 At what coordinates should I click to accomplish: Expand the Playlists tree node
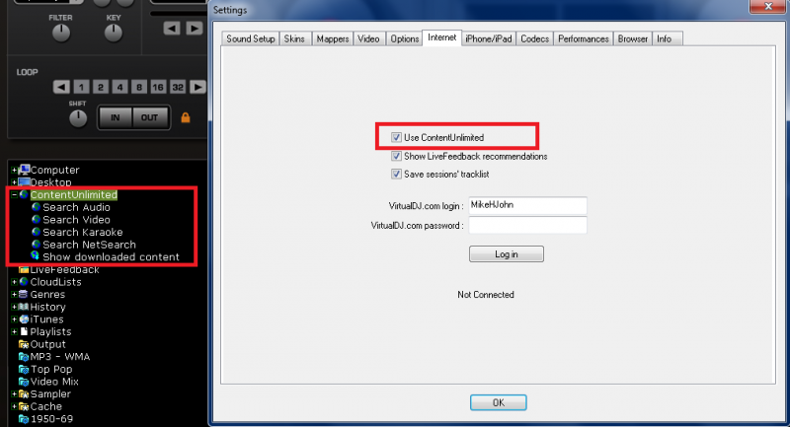point(14,331)
